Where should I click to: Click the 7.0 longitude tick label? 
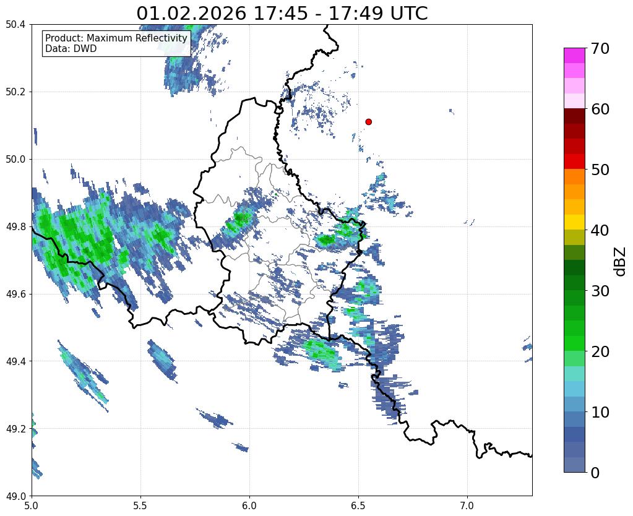tap(468, 505)
